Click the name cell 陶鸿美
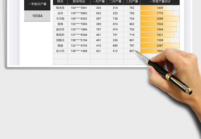Image resolution: width=201 pixels, height=139 pixels. (x=60, y=8)
